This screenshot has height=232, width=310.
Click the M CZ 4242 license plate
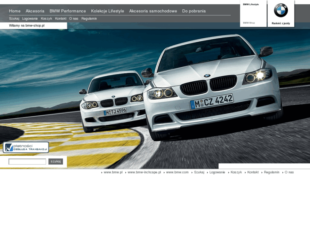tap(212, 101)
